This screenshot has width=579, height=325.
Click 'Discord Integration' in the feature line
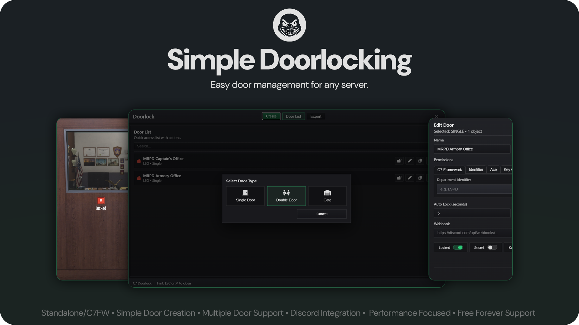click(325, 313)
